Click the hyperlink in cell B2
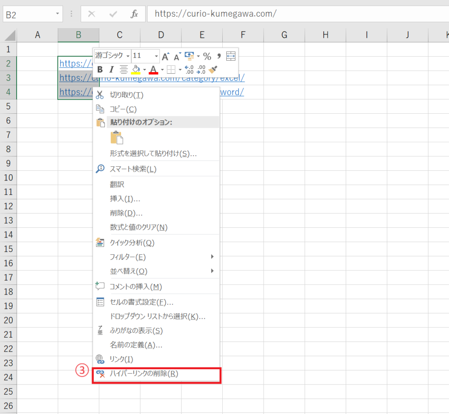This screenshot has height=414, width=449. (75, 64)
